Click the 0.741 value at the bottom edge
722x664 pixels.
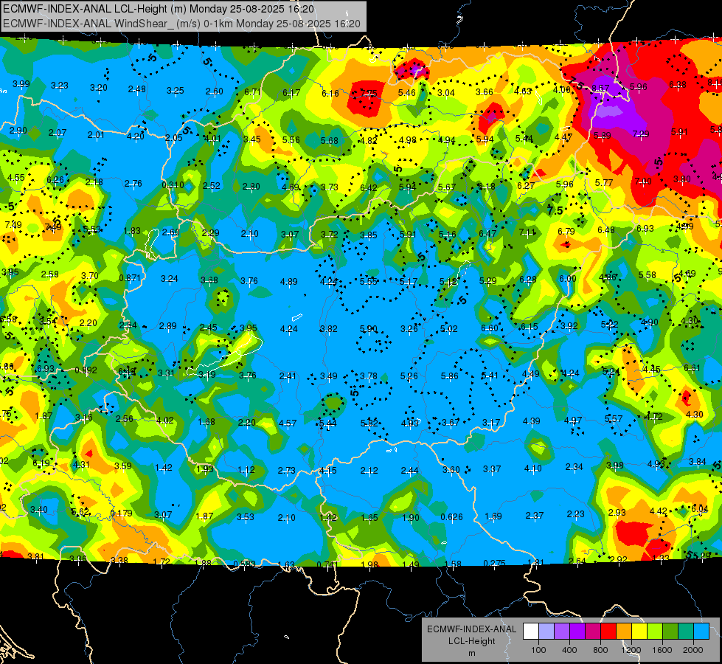327,564
